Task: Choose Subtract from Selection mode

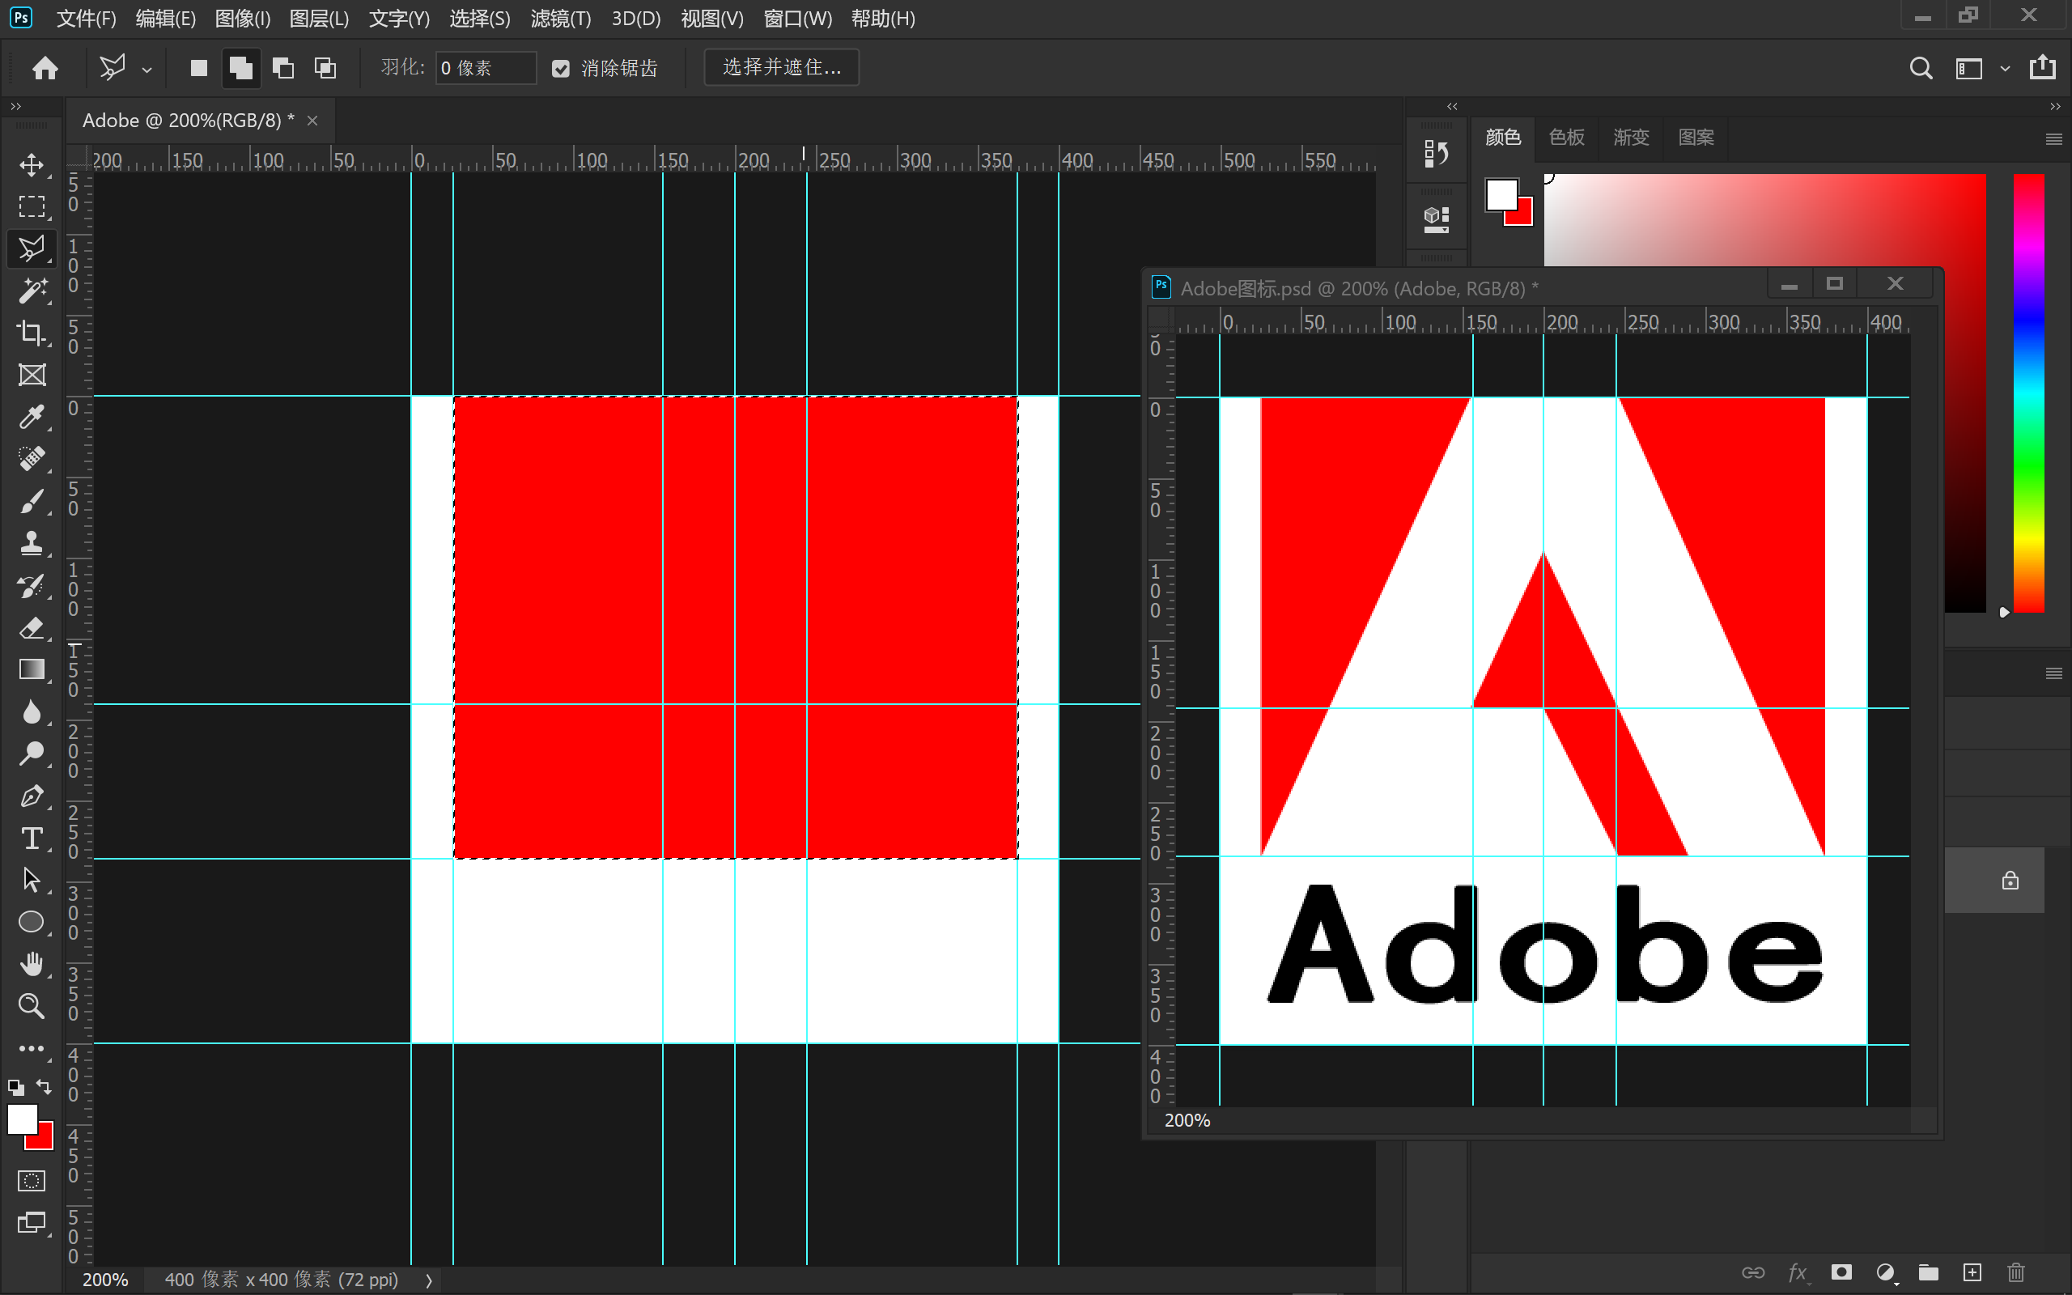Action: tap(282, 68)
